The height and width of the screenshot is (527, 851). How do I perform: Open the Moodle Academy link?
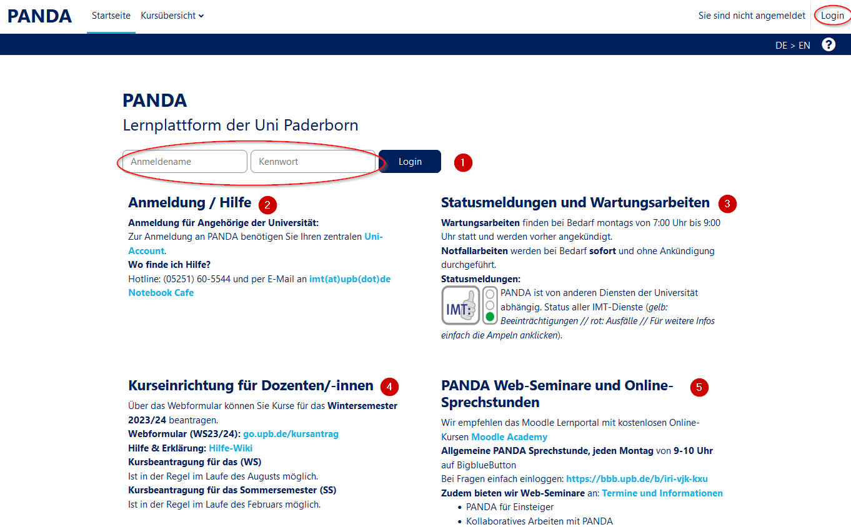[509, 437]
